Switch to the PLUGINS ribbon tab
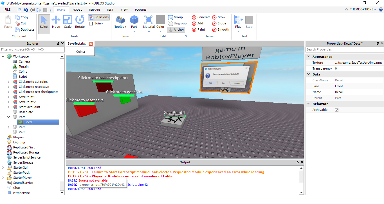Image resolution: width=384 pixels, height=204 pixels. point(141,10)
